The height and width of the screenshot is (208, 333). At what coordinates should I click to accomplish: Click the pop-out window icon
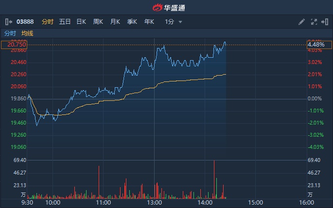325,22
